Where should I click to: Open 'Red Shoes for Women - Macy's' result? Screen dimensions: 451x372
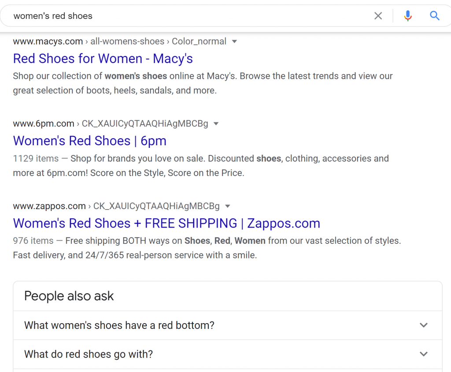coord(103,59)
